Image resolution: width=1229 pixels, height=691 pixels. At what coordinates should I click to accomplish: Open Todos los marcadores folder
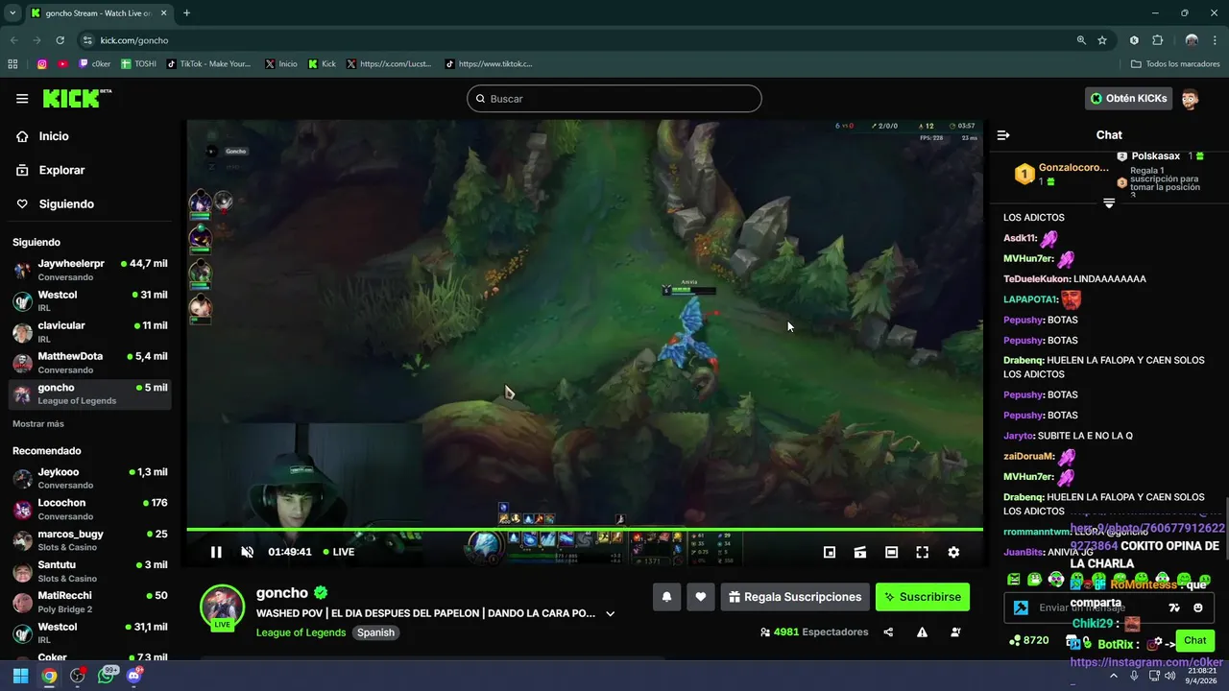tap(1175, 64)
